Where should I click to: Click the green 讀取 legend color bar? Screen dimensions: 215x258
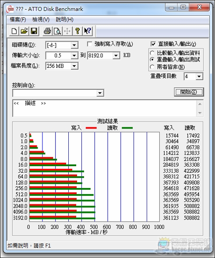coord(127,128)
